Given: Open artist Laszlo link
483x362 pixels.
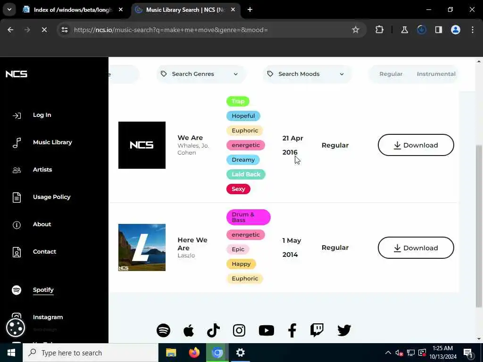Looking at the screenshot, I should 186,255.
